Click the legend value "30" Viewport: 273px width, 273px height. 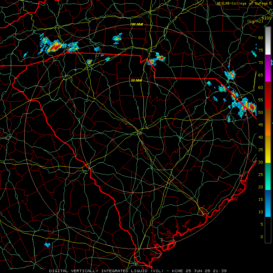[x=261, y=162]
